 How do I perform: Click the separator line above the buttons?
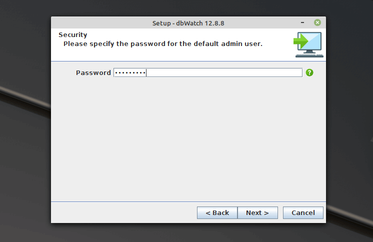(x=188, y=202)
